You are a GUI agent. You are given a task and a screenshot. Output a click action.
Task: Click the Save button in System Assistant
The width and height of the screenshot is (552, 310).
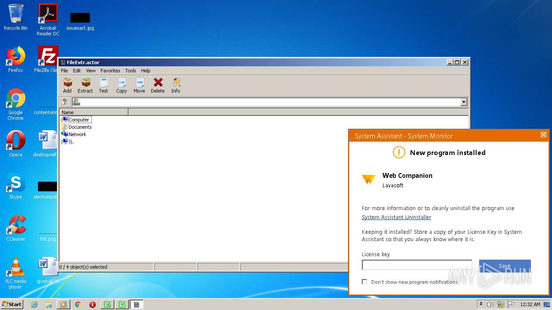click(505, 266)
